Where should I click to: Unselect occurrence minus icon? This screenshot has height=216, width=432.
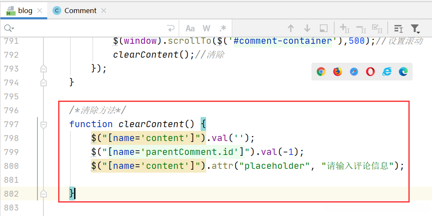361,28
